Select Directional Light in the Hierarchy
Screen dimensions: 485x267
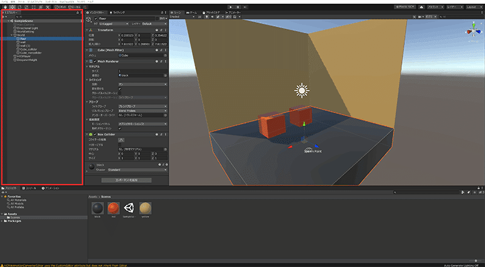tap(27, 28)
